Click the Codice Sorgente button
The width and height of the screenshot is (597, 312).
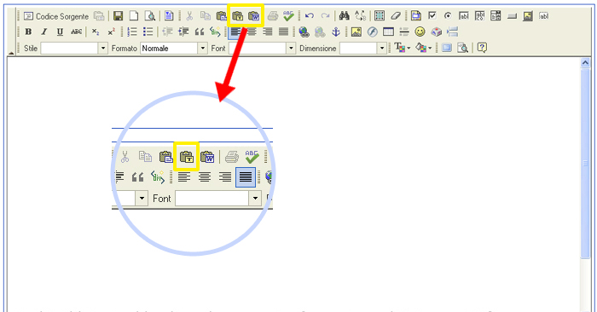56,16
